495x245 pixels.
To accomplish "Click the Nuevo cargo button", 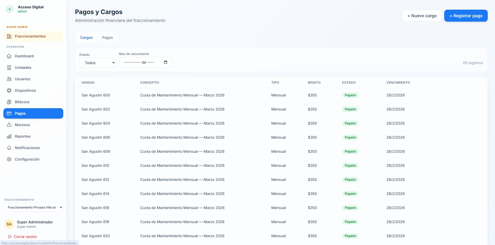I will [422, 16].
